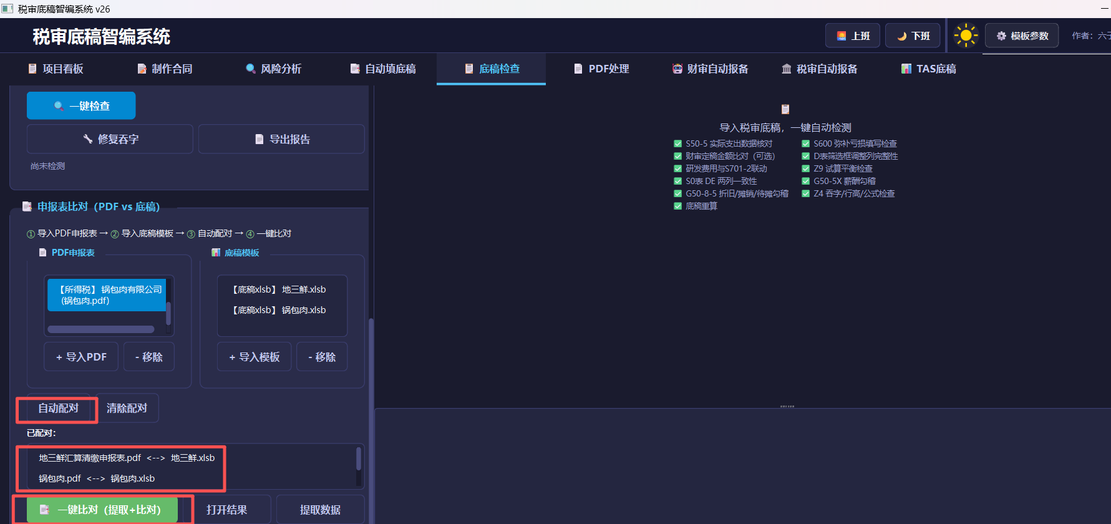
Task: Toggle G50-5X 薪酬勾稽 checkbox
Action: pyautogui.click(x=805, y=181)
